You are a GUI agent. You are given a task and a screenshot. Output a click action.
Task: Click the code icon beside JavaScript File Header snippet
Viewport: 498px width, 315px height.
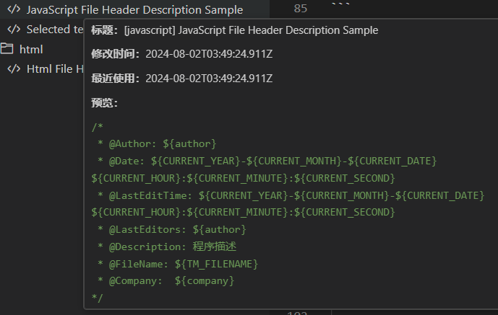[14, 9]
